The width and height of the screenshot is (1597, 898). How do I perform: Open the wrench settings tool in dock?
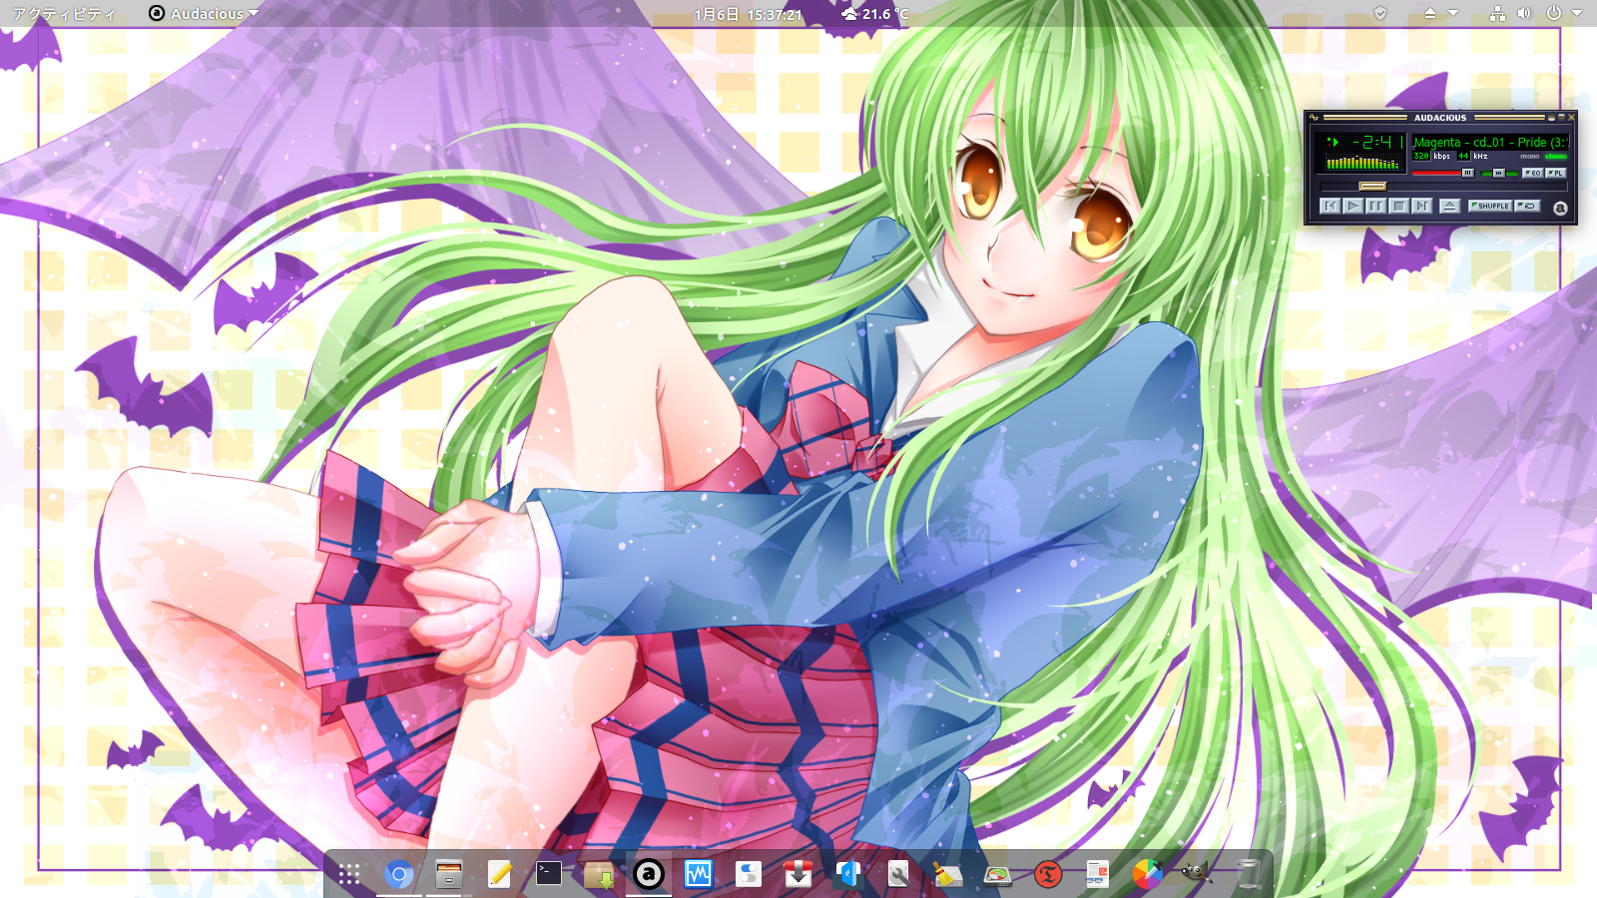click(x=897, y=875)
